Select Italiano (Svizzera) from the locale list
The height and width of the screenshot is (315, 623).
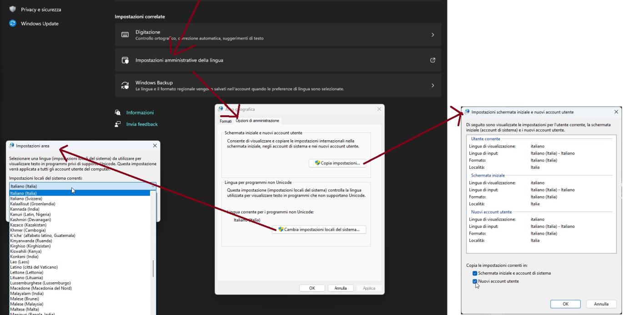[45, 198]
